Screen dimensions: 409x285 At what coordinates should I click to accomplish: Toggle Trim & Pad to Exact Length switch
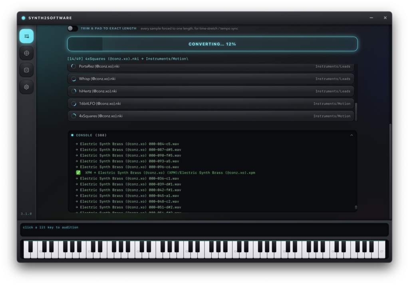[73, 28]
